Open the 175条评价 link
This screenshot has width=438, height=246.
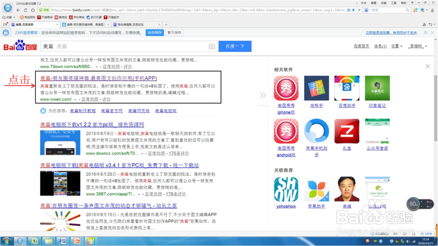click(x=179, y=153)
